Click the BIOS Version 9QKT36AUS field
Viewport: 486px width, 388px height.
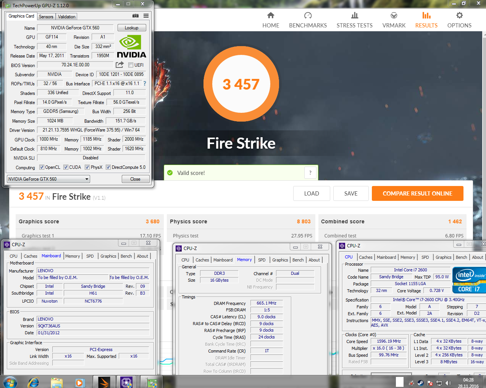(93, 326)
